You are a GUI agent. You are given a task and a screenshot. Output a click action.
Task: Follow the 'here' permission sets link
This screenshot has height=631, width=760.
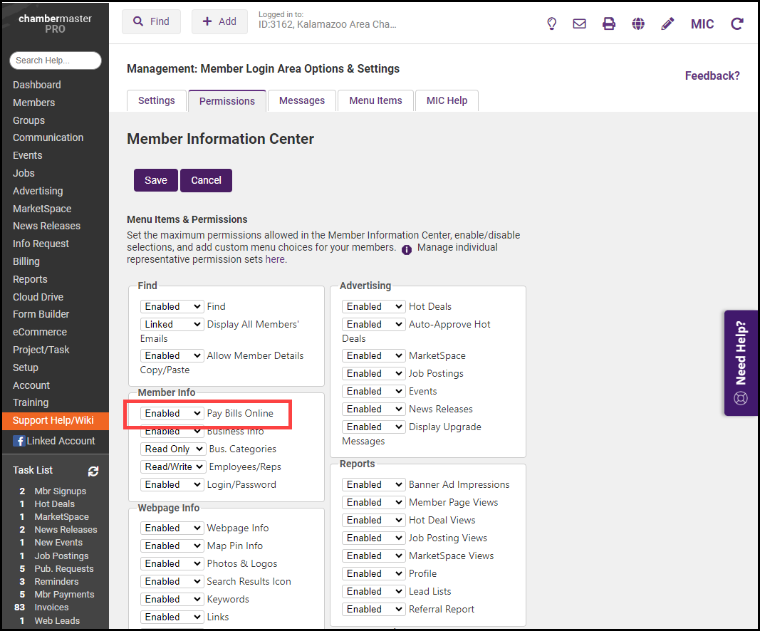coord(275,260)
